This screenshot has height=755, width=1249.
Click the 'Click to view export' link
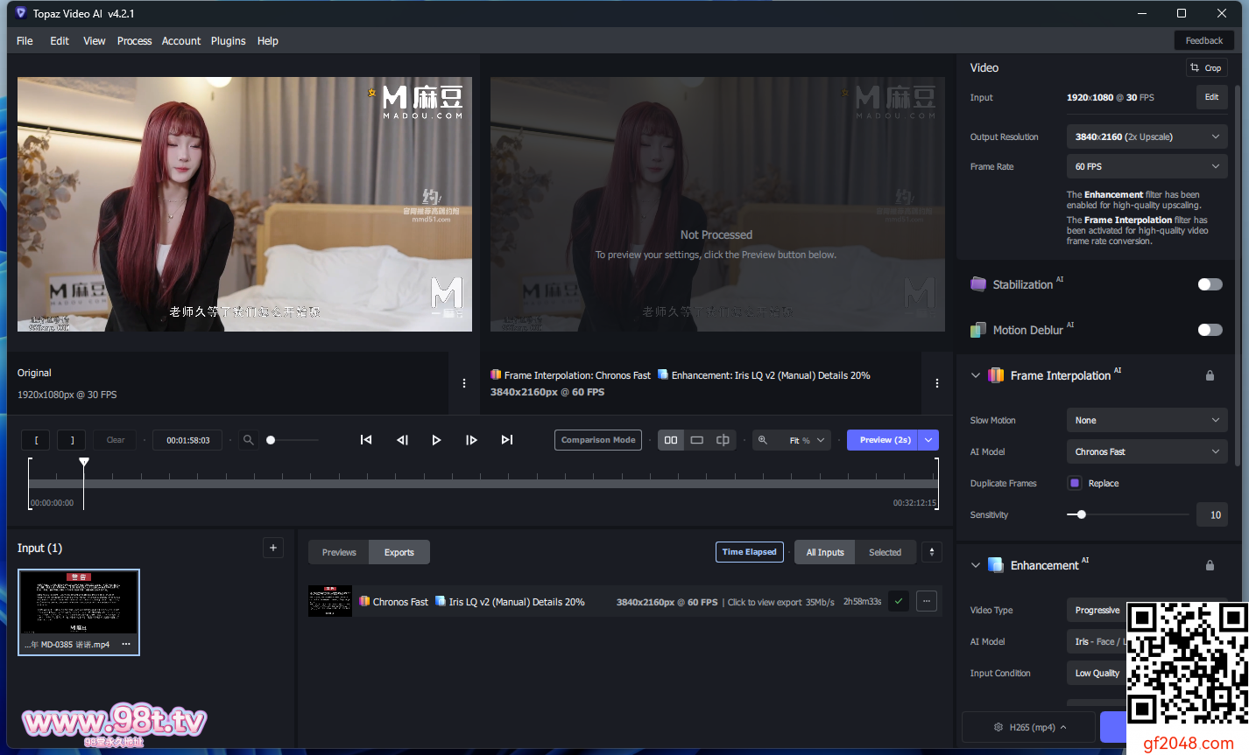click(x=765, y=602)
